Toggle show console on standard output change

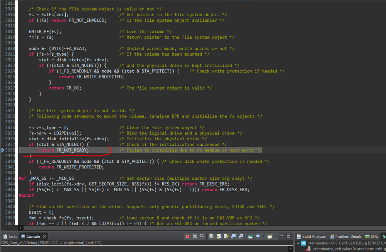(x=233, y=237)
